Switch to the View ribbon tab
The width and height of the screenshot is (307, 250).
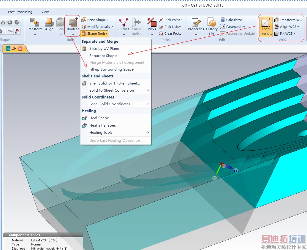45,12
